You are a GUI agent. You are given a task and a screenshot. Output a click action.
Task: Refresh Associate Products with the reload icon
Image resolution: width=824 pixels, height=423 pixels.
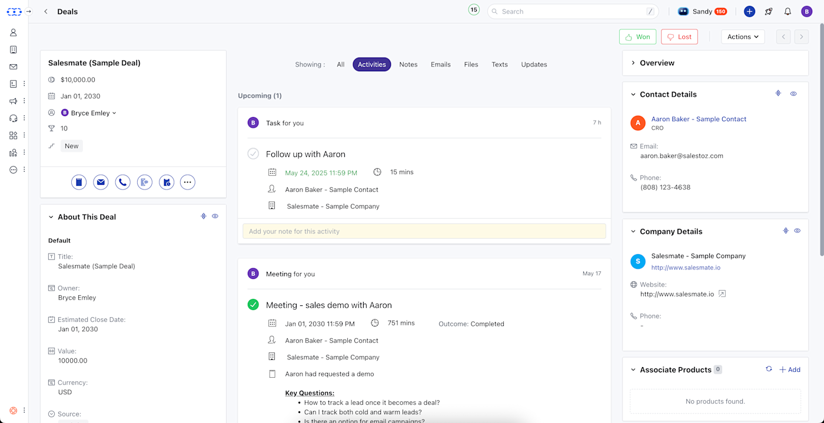click(x=769, y=369)
